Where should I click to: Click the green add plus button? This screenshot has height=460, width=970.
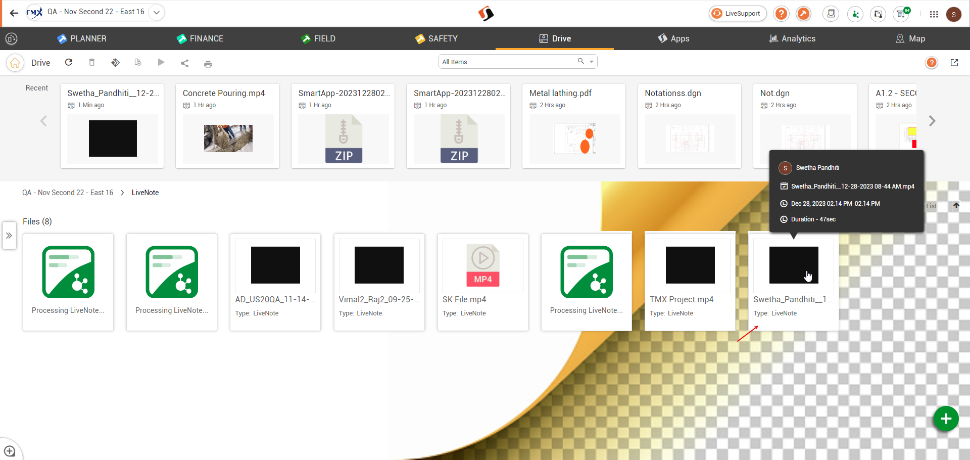click(946, 419)
